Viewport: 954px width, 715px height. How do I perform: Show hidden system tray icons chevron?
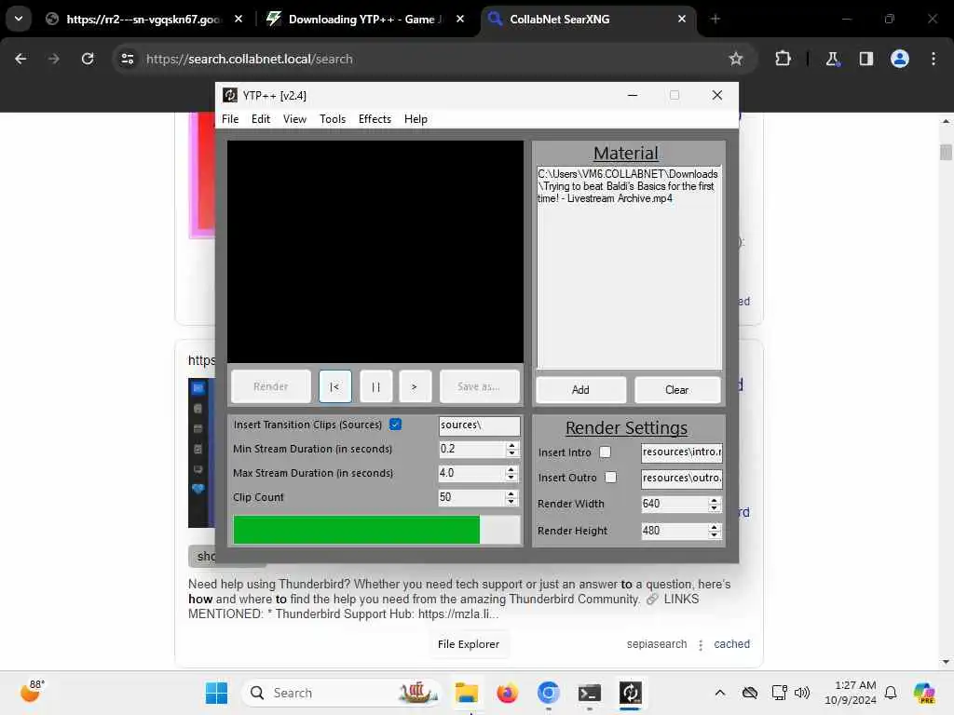pyautogui.click(x=720, y=693)
